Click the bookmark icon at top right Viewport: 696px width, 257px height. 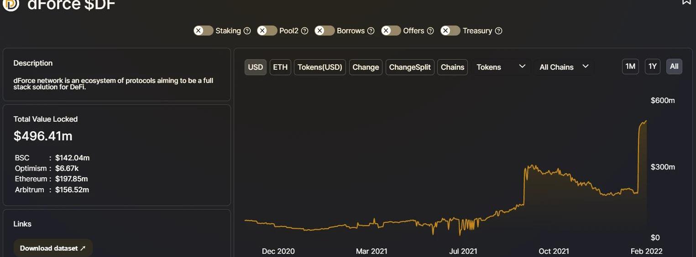pyautogui.click(x=686, y=2)
